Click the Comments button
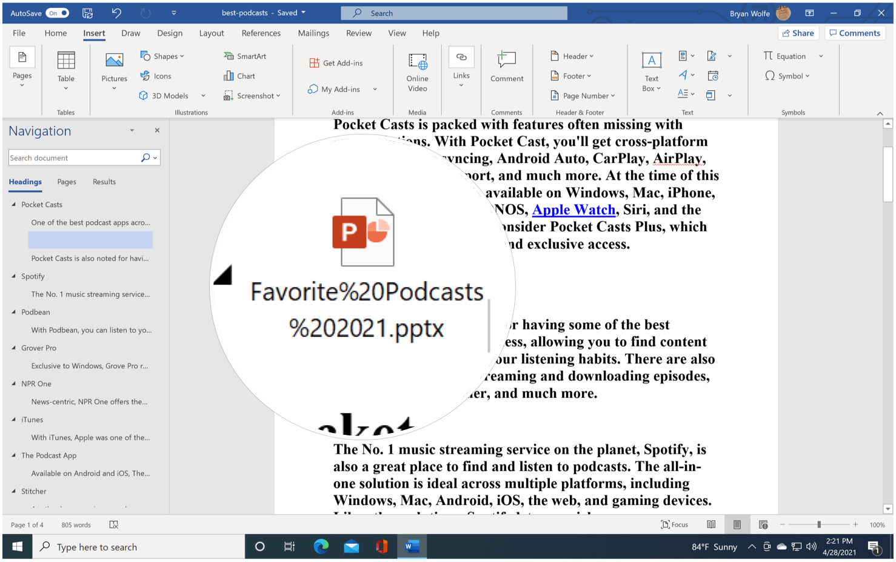The height and width of the screenshot is (562, 896). [855, 33]
